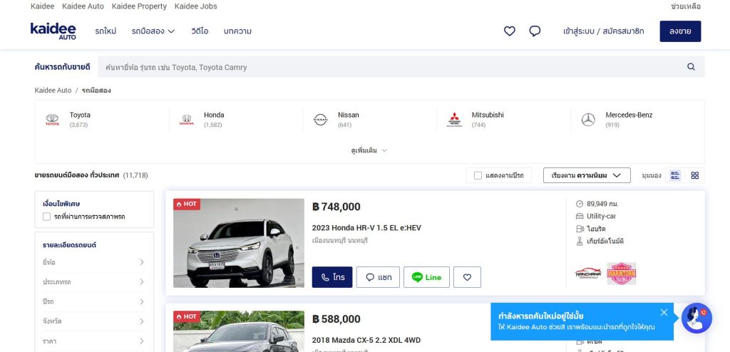The image size is (730, 352).
Task: Enable the show-by-year checkbox
Action: point(478,175)
